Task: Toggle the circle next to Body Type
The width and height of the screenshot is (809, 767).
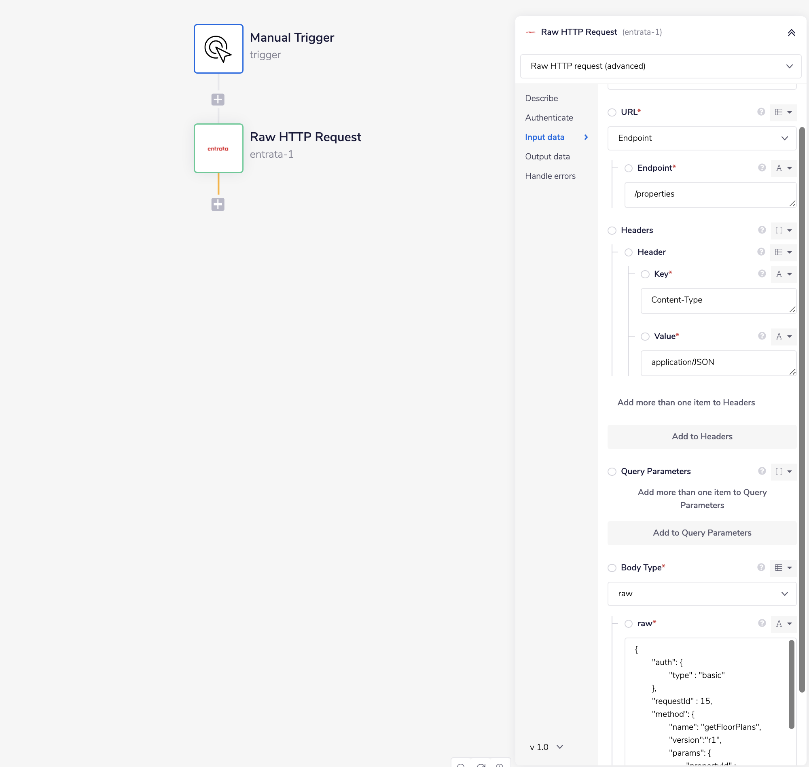Action: click(x=612, y=568)
